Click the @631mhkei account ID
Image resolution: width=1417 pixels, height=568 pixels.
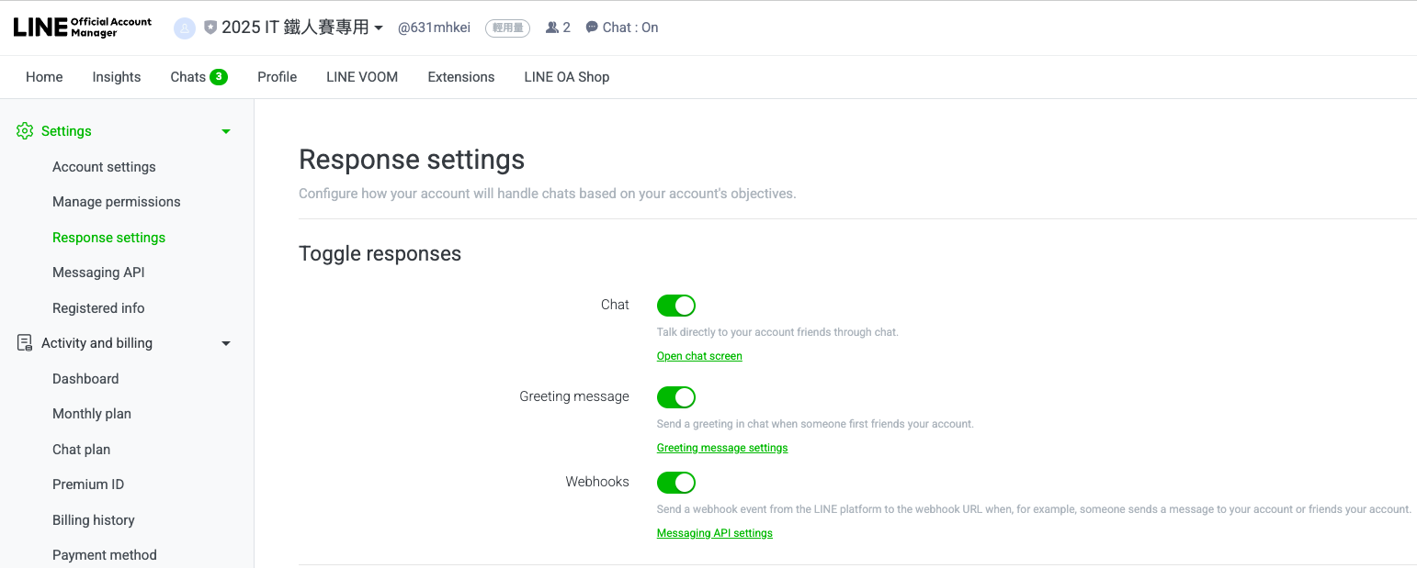click(434, 28)
